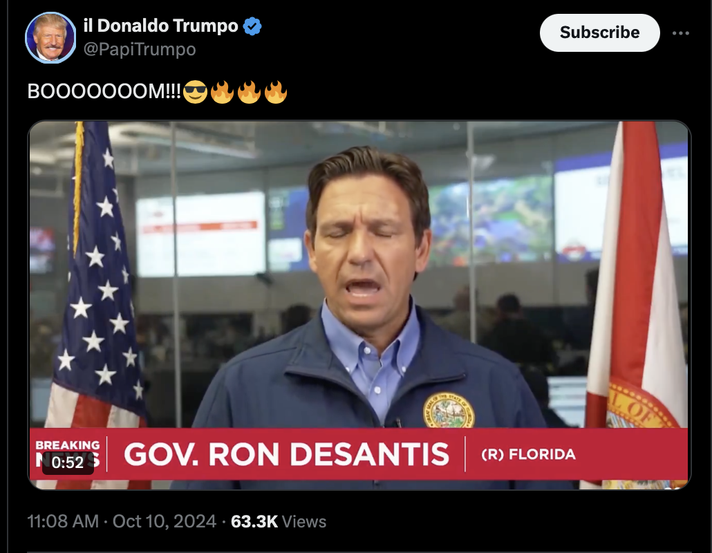This screenshot has width=712, height=553.
Task: Click the Breaking News label in video
Action: pyautogui.click(x=68, y=453)
